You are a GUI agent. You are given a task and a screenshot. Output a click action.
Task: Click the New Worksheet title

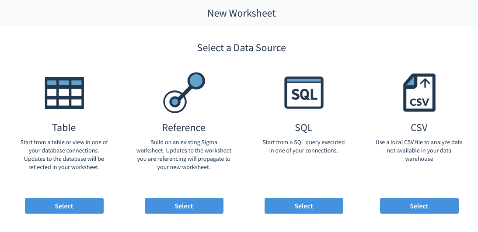[241, 13]
